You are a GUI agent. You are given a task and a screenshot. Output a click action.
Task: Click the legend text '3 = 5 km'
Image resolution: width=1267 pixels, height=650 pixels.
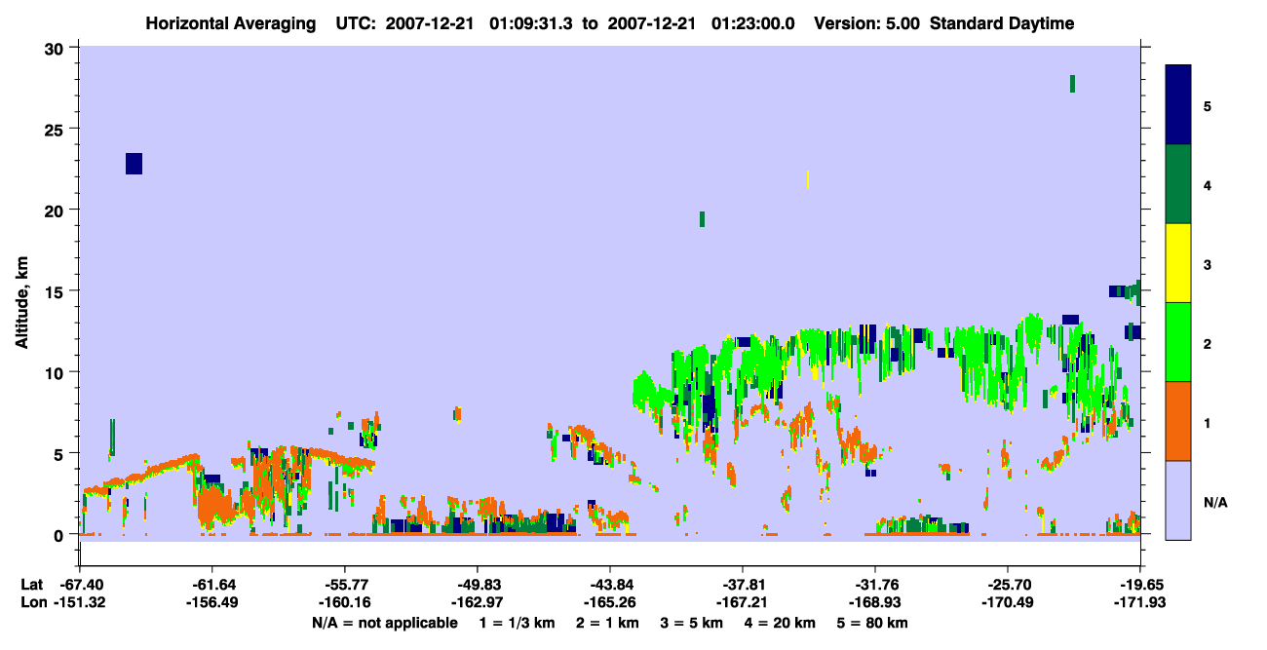tap(692, 623)
